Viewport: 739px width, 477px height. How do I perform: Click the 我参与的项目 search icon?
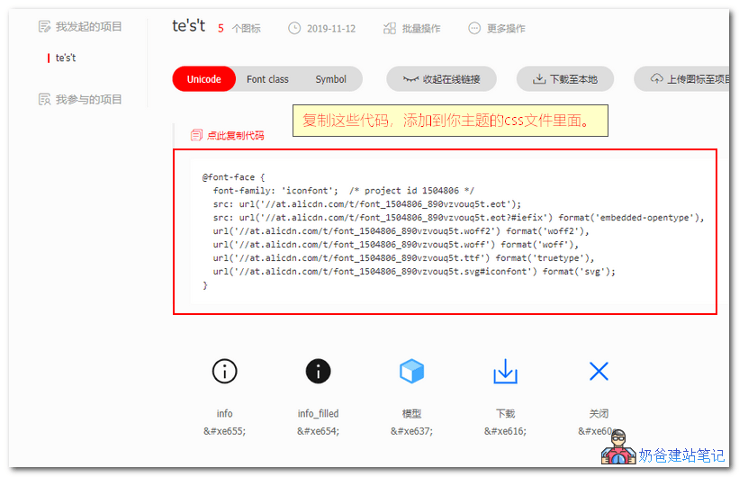tap(44, 100)
